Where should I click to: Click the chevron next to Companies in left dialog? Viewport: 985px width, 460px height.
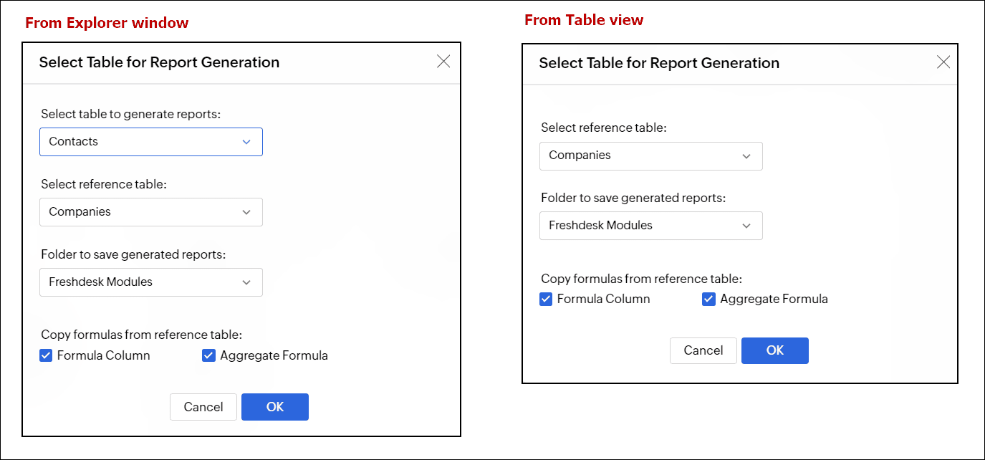(x=246, y=212)
